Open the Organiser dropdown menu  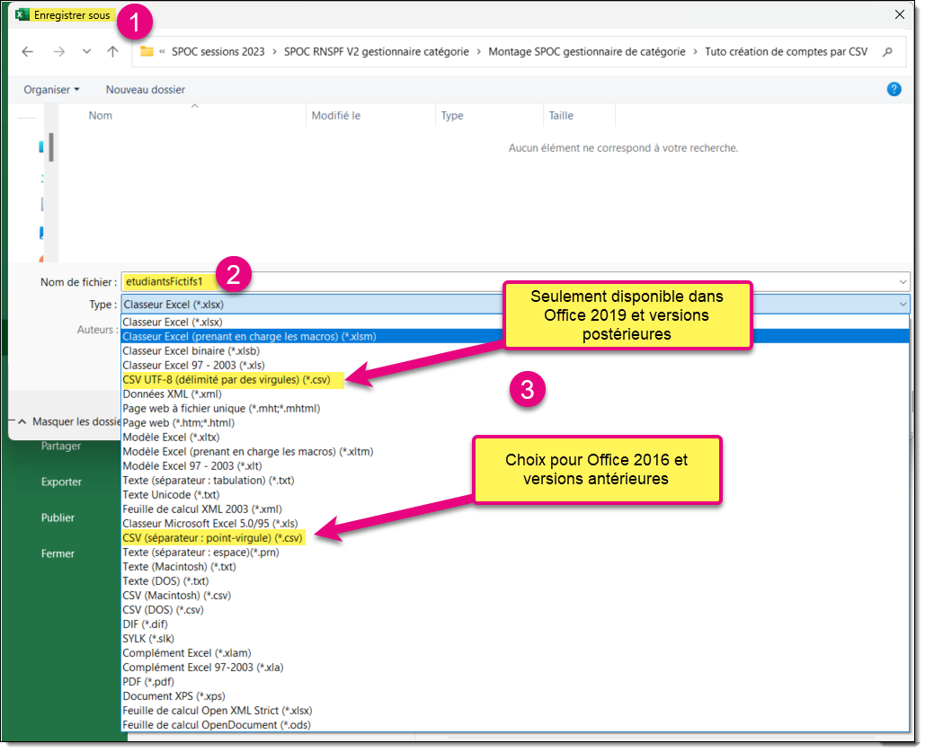(x=51, y=90)
